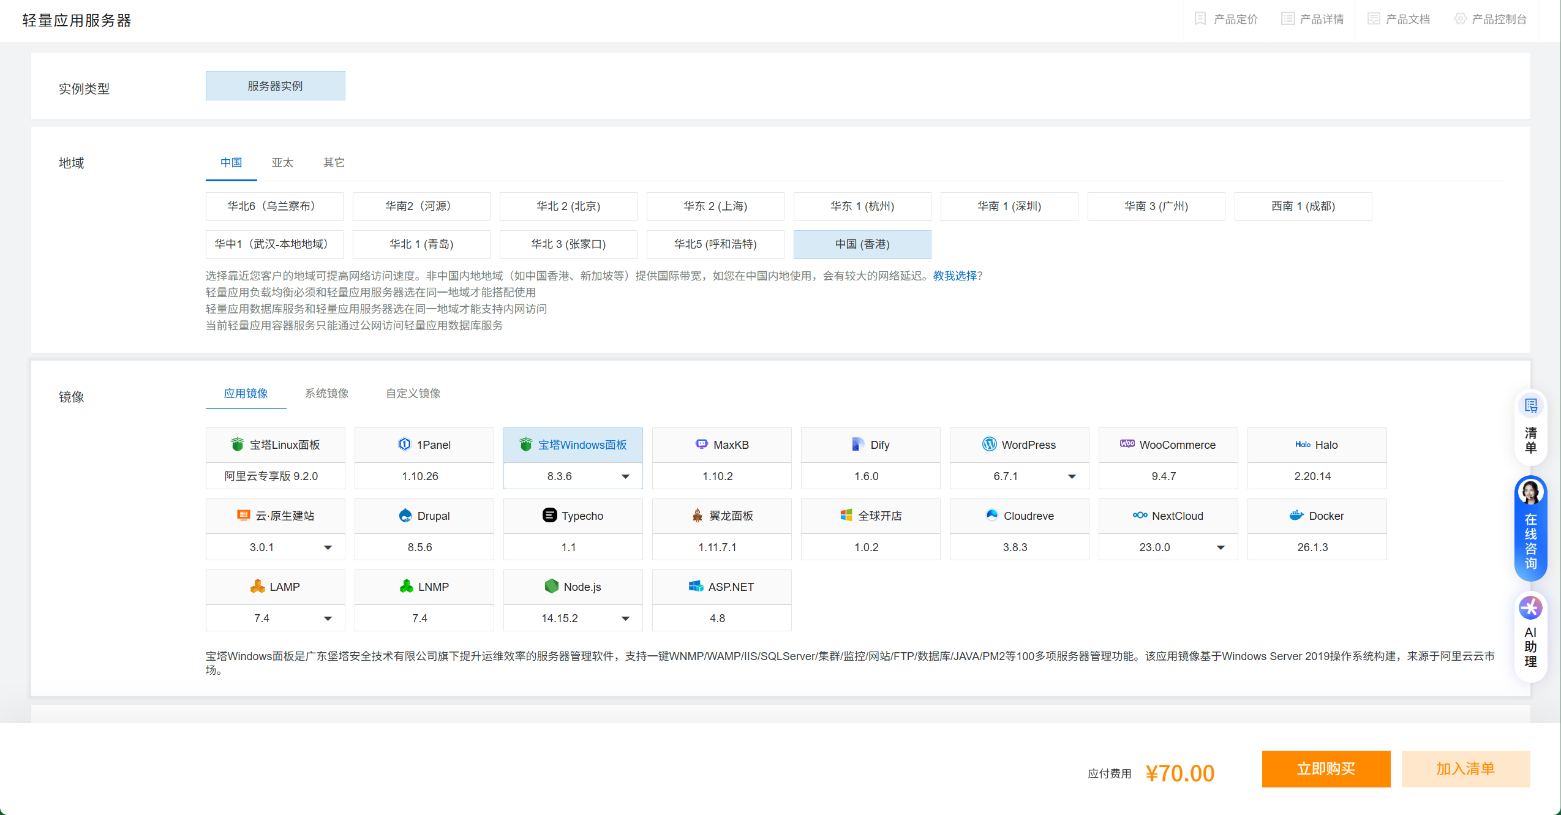The height and width of the screenshot is (815, 1561).
Task: Select the 宝塔Linux面板 image icon
Action: 237,445
